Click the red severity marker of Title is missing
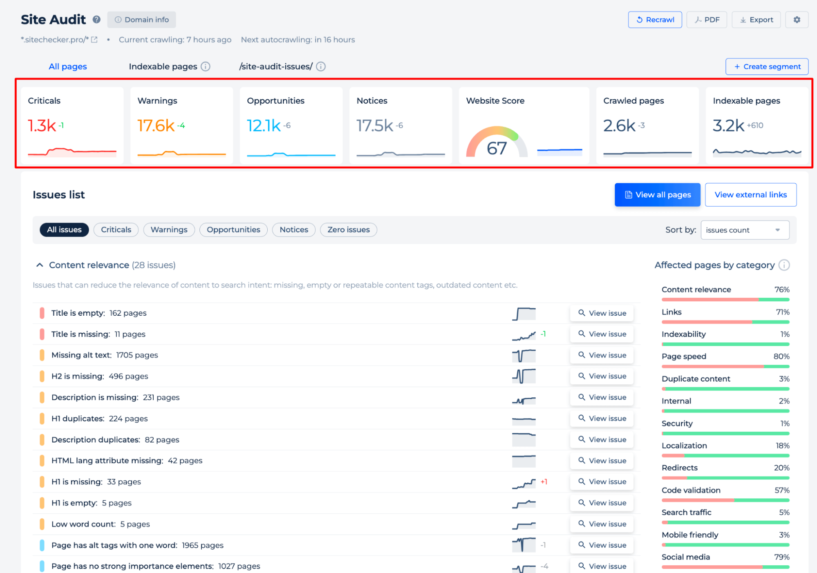This screenshot has height=573, width=817. pyautogui.click(x=42, y=334)
